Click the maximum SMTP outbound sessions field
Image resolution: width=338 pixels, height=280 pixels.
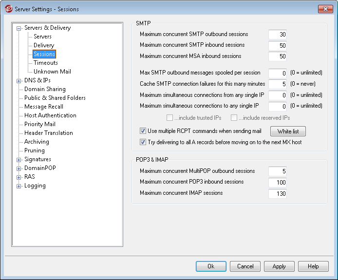[x=278, y=35]
